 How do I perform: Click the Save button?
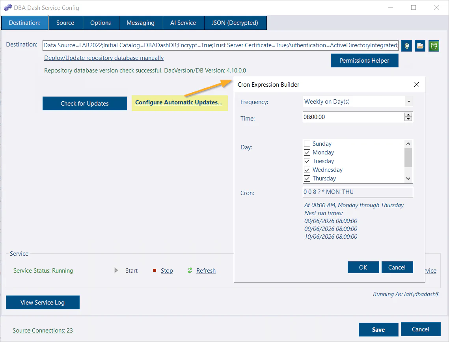(x=378, y=329)
